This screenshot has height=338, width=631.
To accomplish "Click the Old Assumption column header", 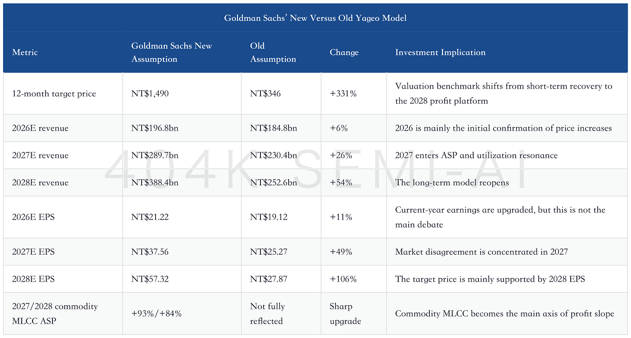I will pyautogui.click(x=273, y=53).
